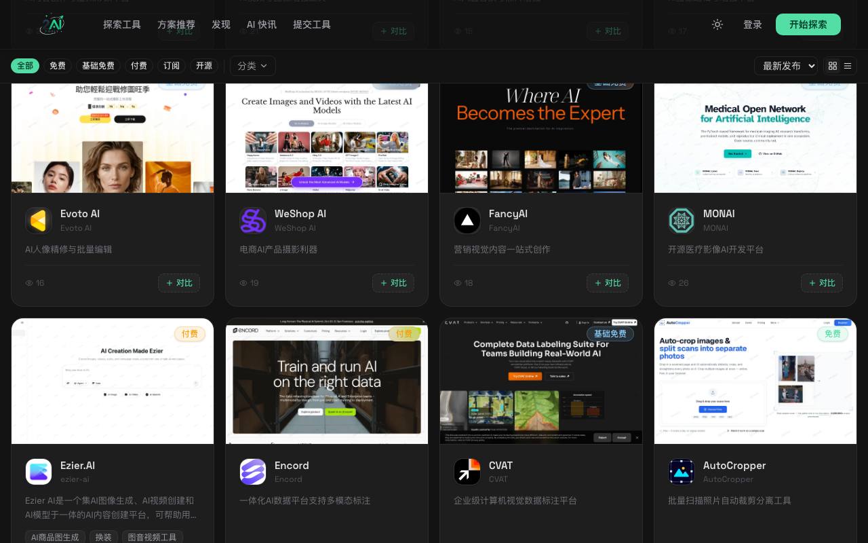
Task: Click the 换装 tag on Ezier.AI
Action: tap(104, 537)
